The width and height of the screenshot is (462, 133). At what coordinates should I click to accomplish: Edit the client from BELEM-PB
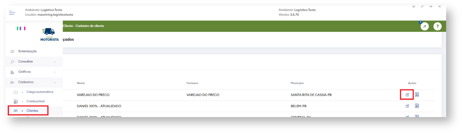pos(407,106)
